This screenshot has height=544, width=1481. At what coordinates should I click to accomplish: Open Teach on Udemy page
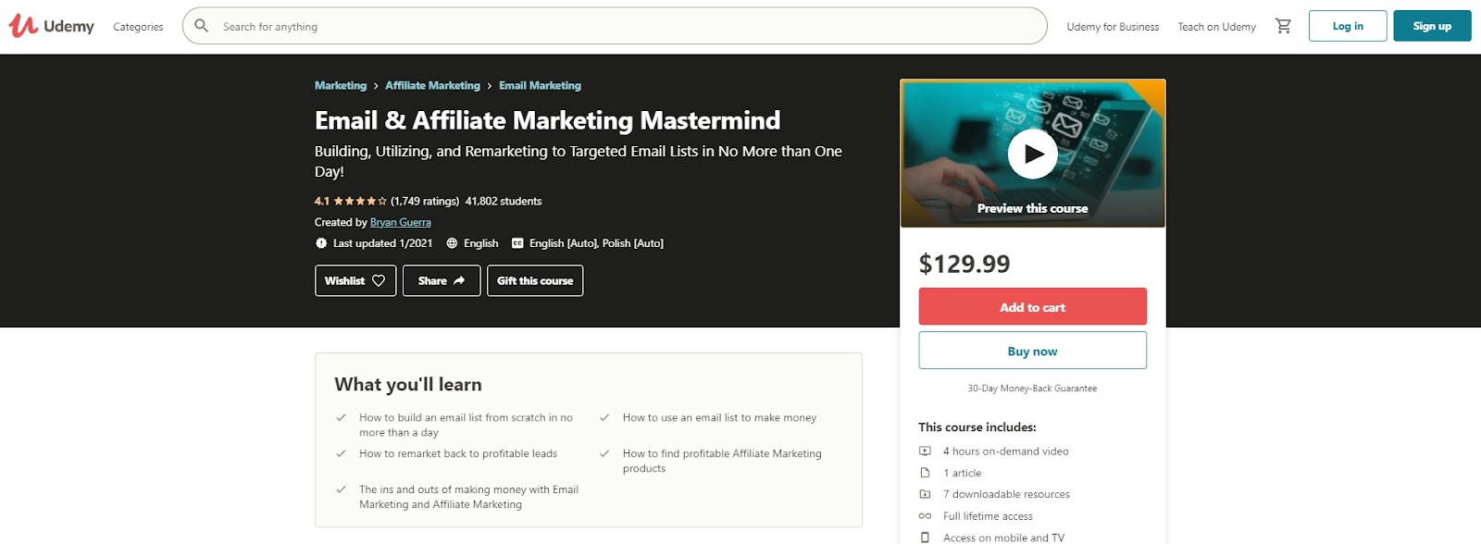coord(1216,27)
